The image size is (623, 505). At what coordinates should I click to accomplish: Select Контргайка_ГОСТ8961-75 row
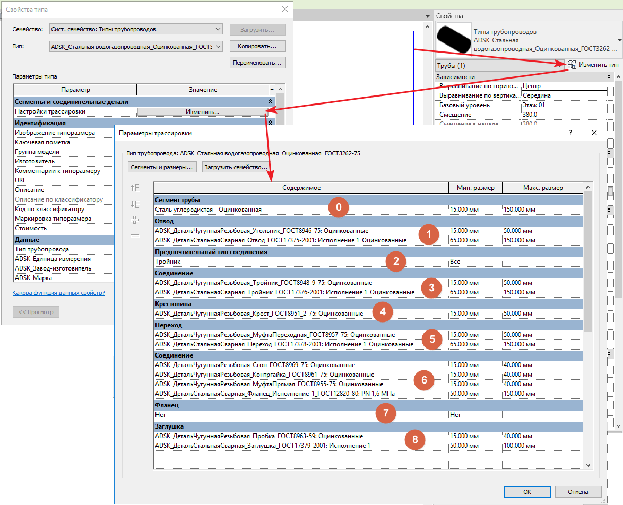pyautogui.click(x=368, y=375)
